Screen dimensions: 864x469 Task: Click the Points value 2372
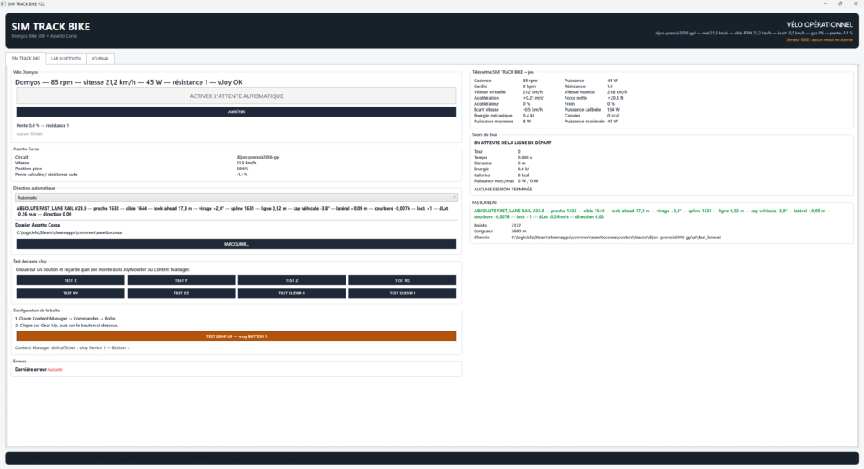pyautogui.click(x=516, y=226)
